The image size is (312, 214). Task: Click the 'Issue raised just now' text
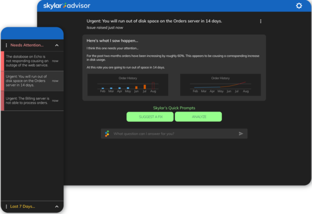[x=105, y=28]
